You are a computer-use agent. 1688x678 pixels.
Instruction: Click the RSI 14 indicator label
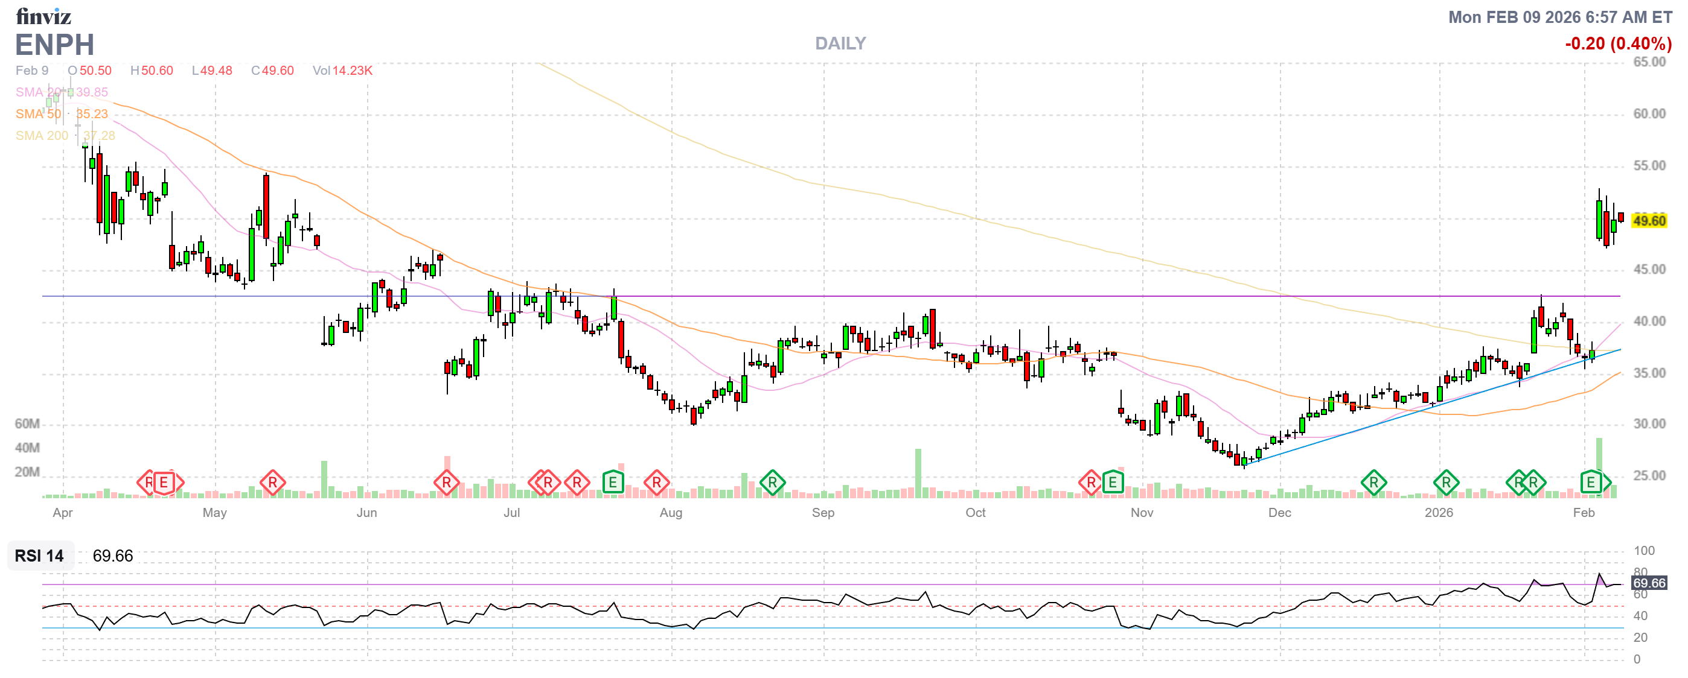click(x=39, y=556)
